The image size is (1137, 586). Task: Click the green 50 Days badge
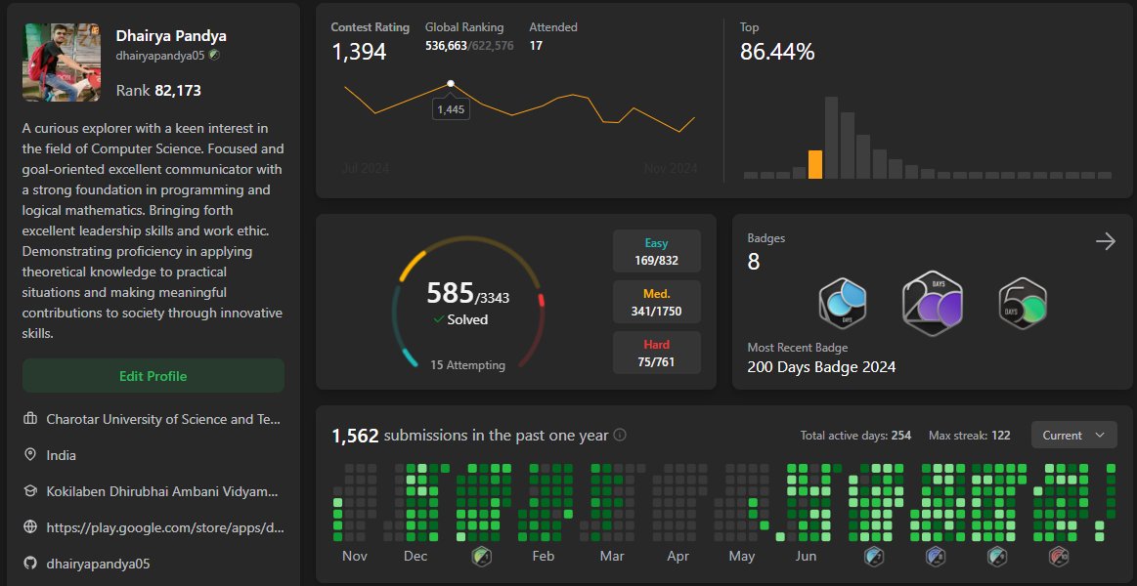(x=1023, y=304)
